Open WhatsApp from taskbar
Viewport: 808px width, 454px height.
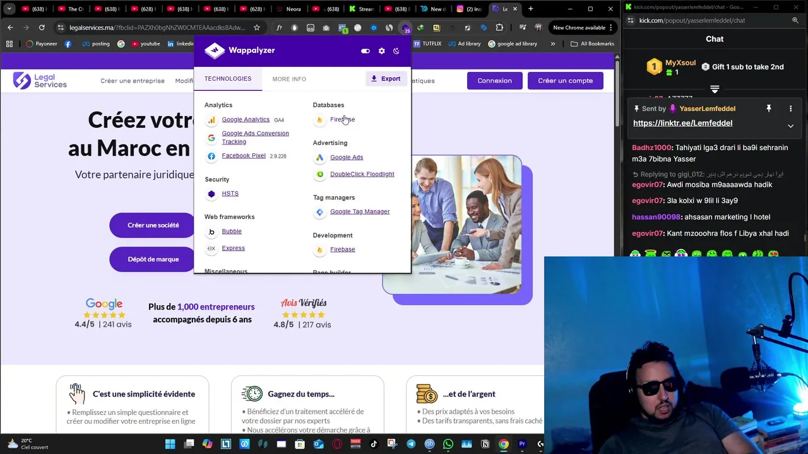[x=448, y=445]
